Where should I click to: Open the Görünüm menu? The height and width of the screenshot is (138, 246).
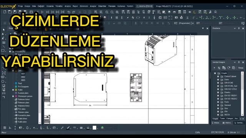point(84,6)
